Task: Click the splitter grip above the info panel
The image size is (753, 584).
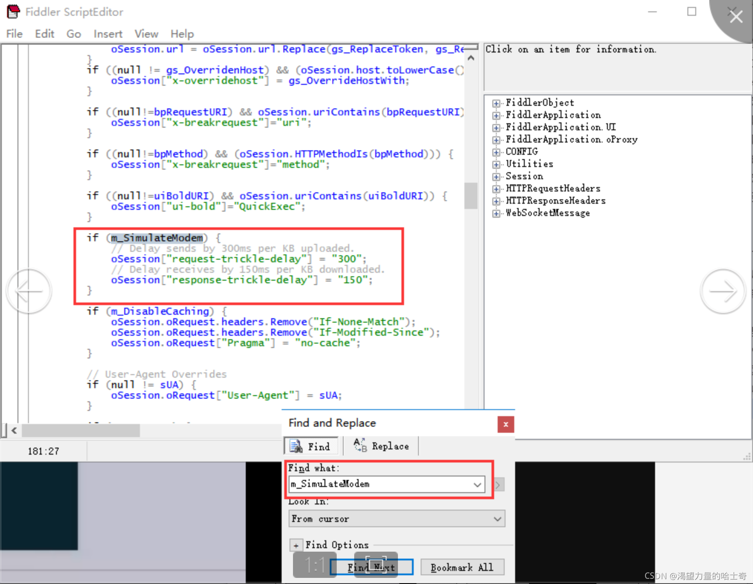Action: pos(471,47)
